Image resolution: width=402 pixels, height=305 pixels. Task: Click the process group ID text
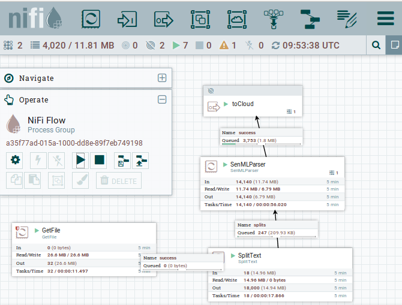[x=74, y=143]
